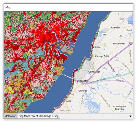Screen dimensions: 137x123
Task: Click the route 641 shield marker
Action: click(x=117, y=59)
